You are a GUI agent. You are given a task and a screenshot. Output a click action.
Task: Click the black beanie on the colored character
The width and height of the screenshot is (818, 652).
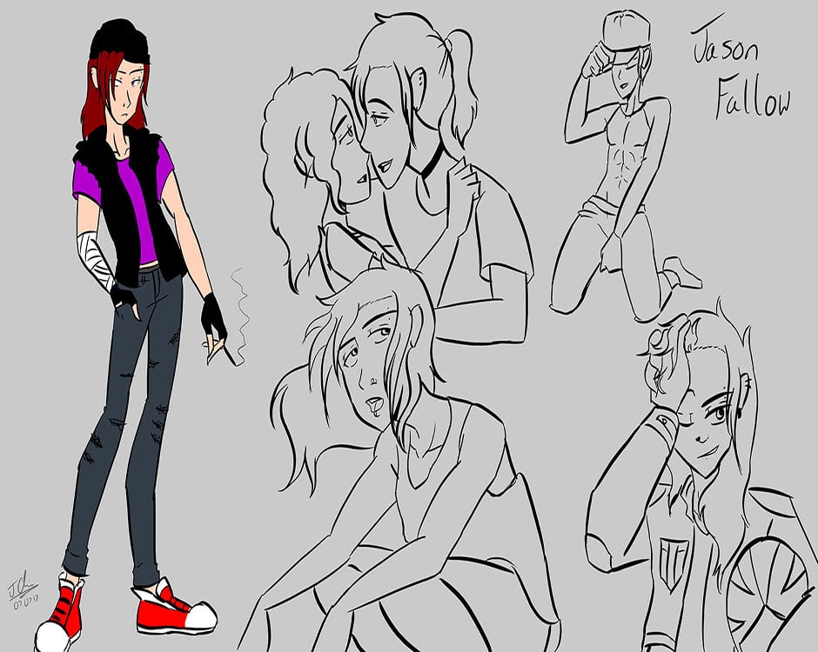pyautogui.click(x=122, y=43)
